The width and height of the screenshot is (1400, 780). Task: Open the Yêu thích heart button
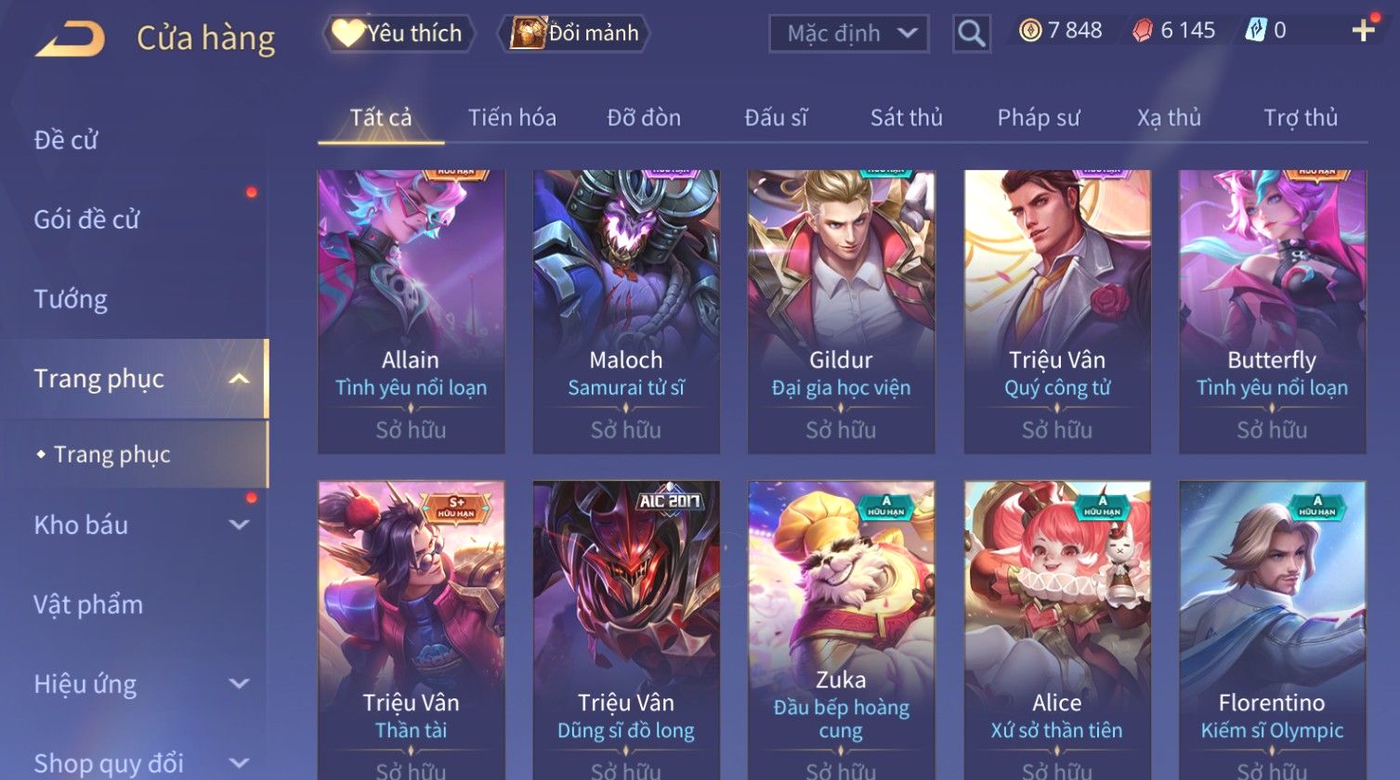tap(399, 33)
